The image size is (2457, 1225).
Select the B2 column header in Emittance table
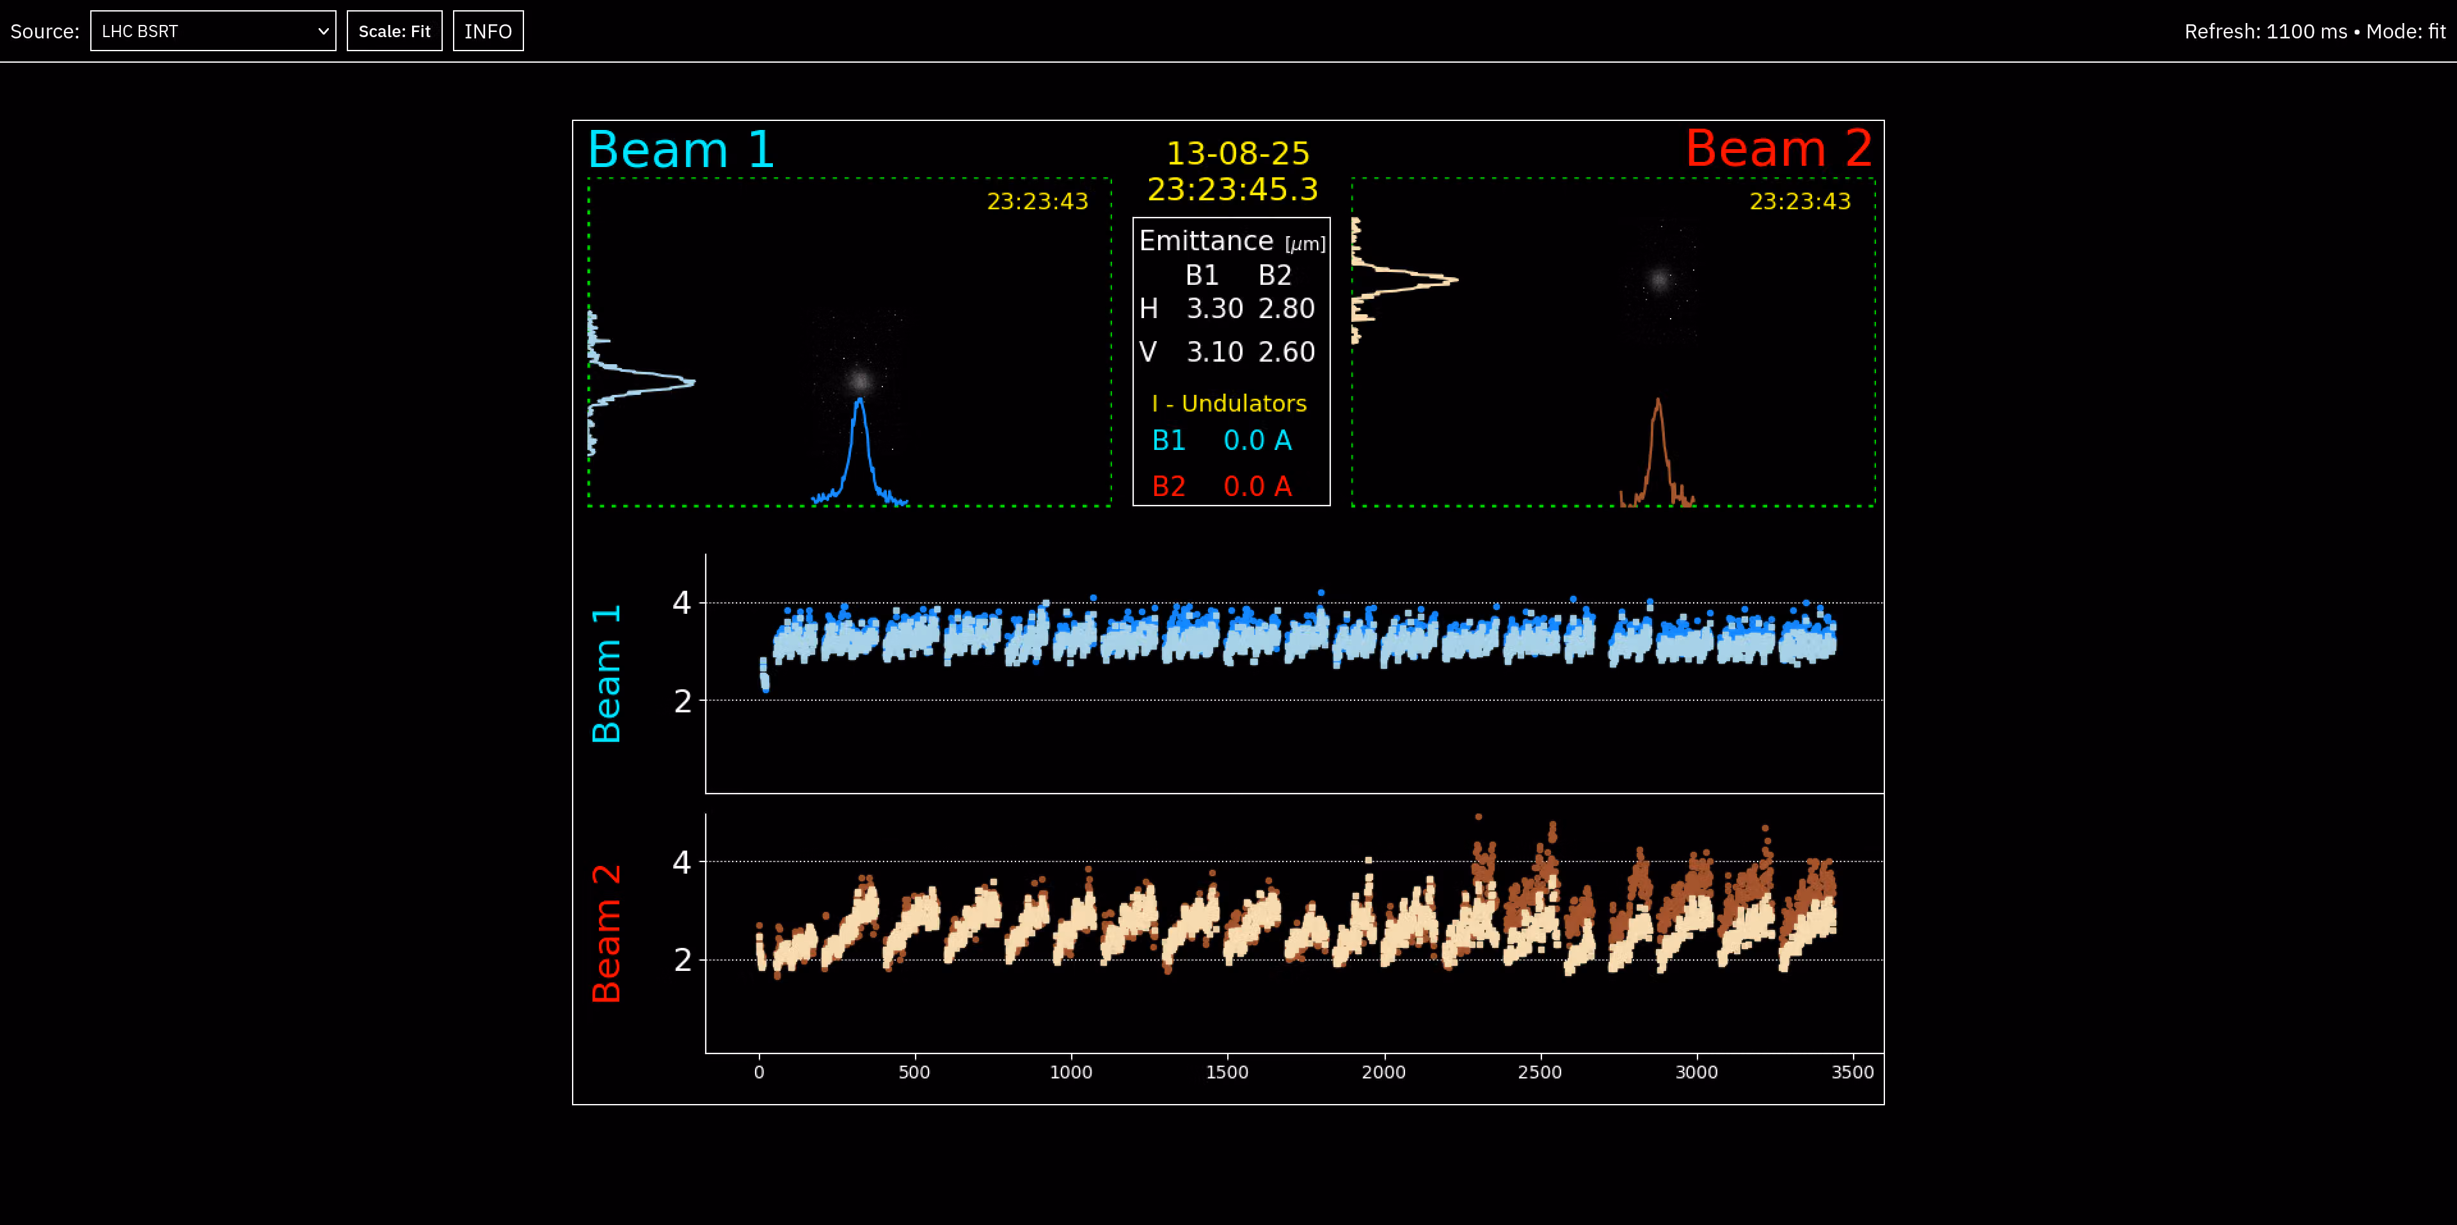[1275, 276]
